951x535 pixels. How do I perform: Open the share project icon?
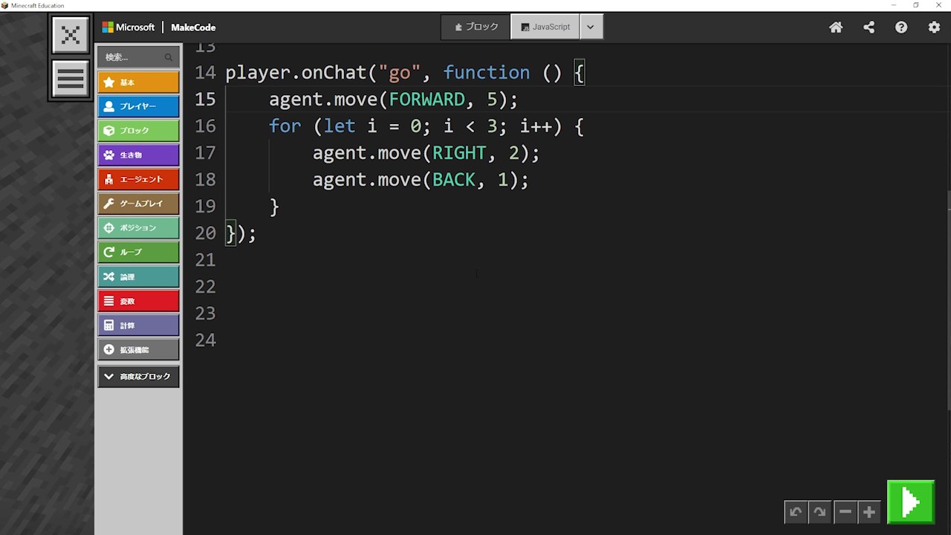point(869,27)
